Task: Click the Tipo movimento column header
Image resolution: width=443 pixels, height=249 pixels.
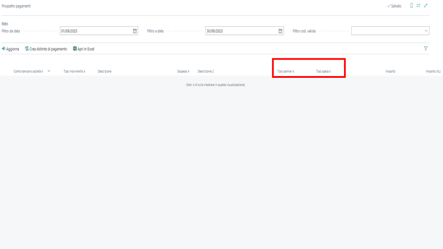Action: (74, 71)
